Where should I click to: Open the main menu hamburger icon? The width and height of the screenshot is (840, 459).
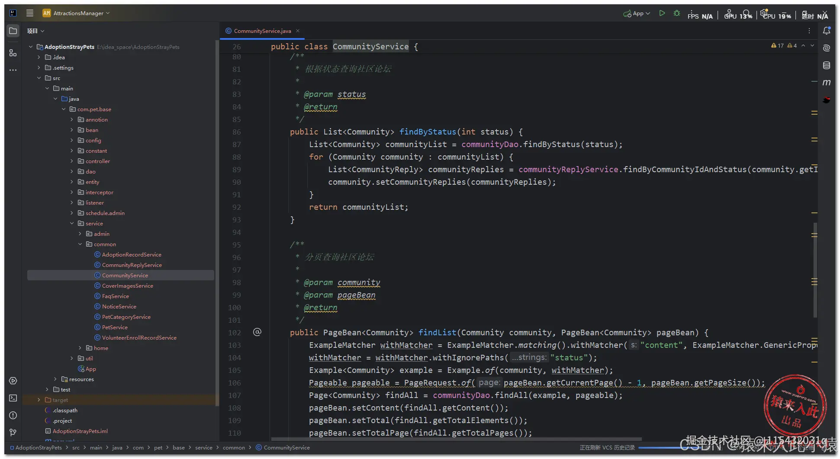(x=30, y=13)
